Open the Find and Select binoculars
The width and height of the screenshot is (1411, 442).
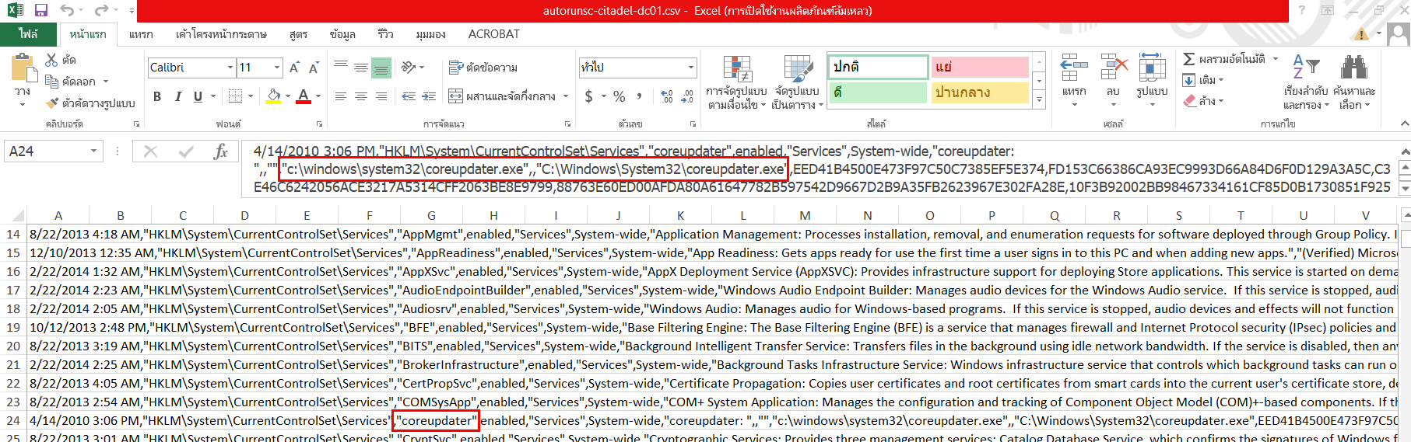[x=1354, y=68]
